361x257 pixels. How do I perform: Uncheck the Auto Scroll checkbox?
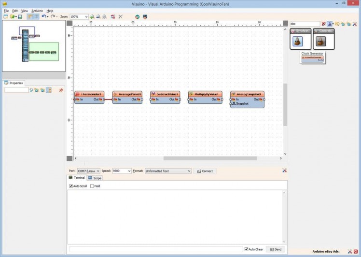[x=71, y=186]
